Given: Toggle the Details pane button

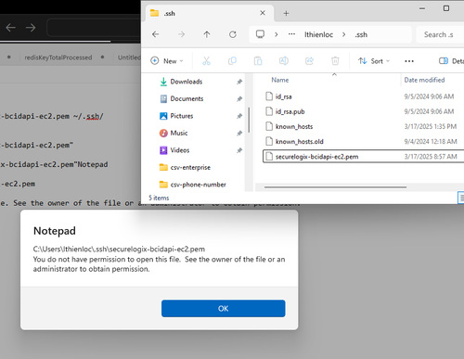Looking at the screenshot, I should point(451,61).
